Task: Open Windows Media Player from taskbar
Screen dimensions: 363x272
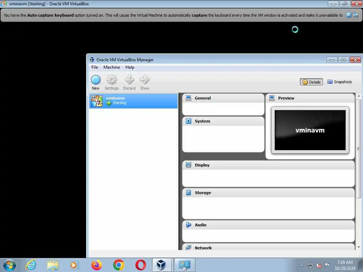Action: (x=74, y=265)
